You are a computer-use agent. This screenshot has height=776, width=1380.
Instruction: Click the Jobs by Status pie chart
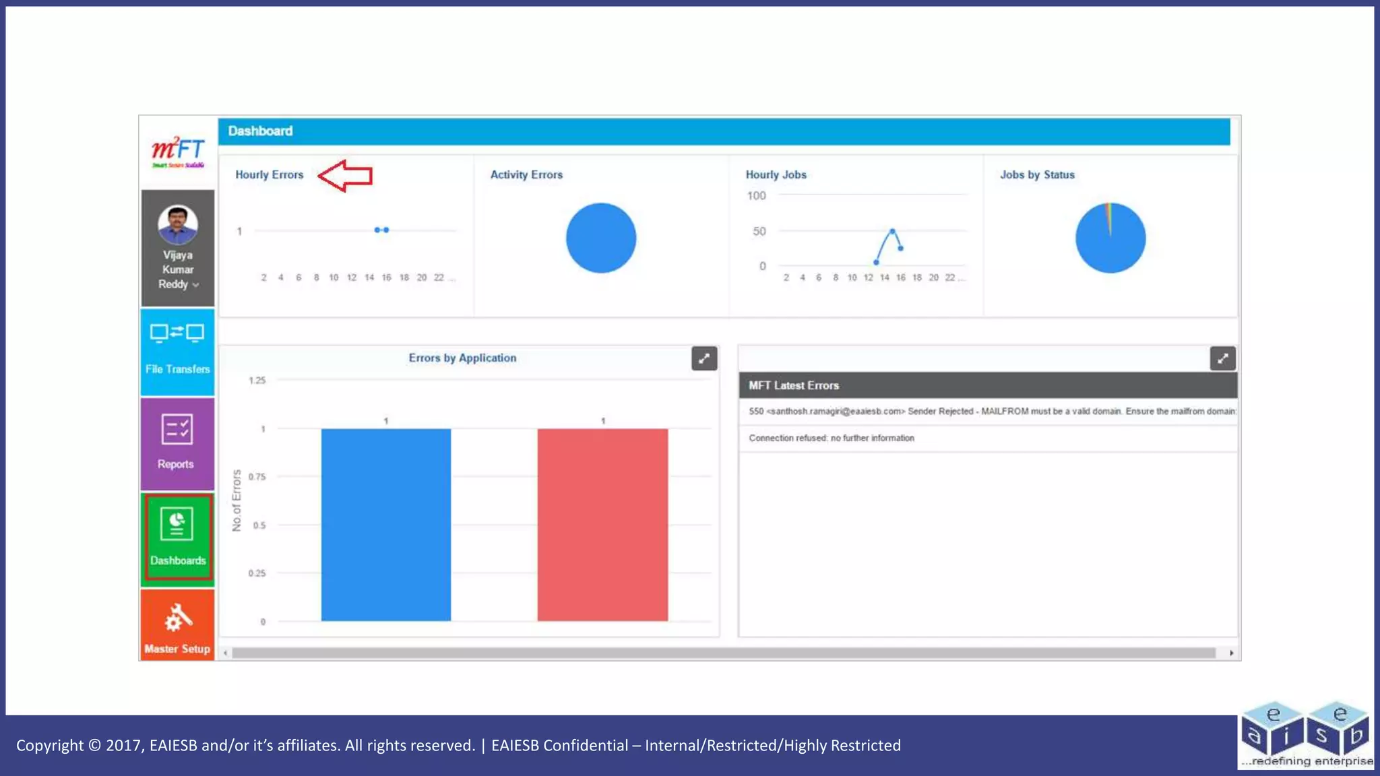point(1110,238)
